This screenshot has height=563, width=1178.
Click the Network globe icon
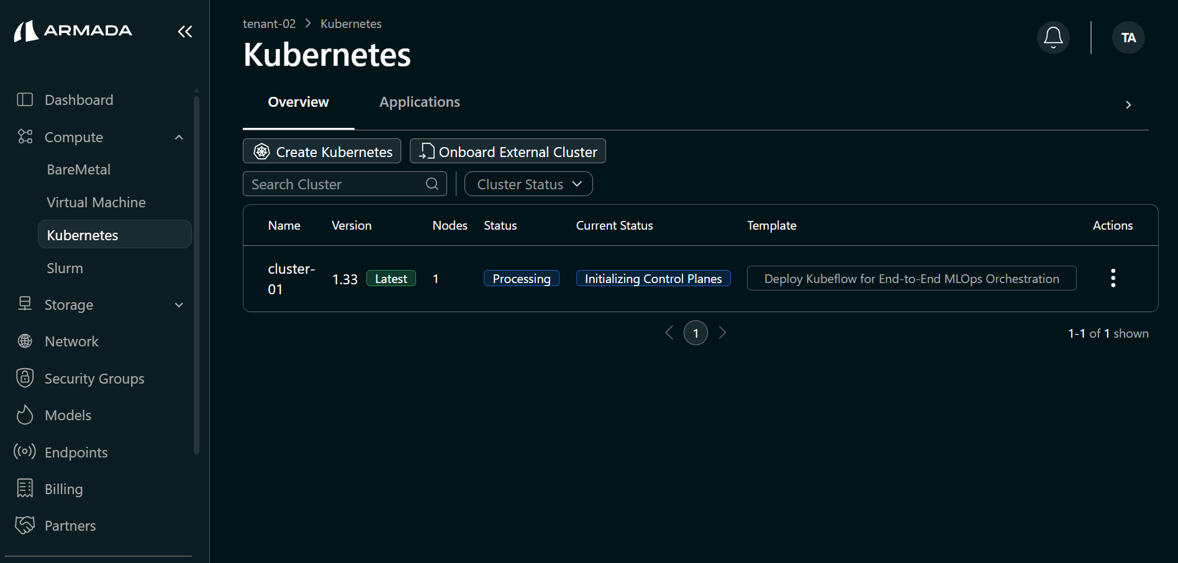point(25,341)
